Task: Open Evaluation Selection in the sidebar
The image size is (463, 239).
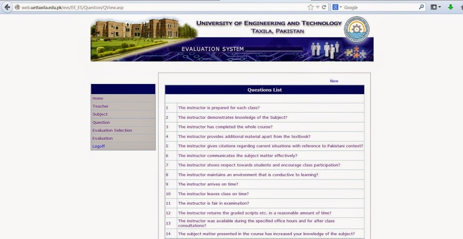Action: [x=112, y=130]
